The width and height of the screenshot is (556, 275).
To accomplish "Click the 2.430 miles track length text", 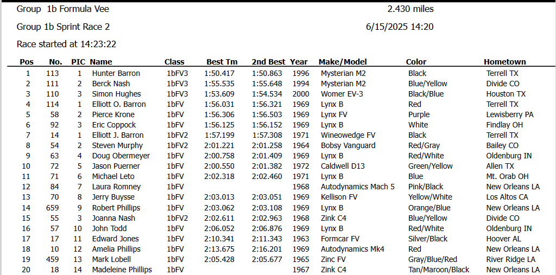I will (x=410, y=9).
